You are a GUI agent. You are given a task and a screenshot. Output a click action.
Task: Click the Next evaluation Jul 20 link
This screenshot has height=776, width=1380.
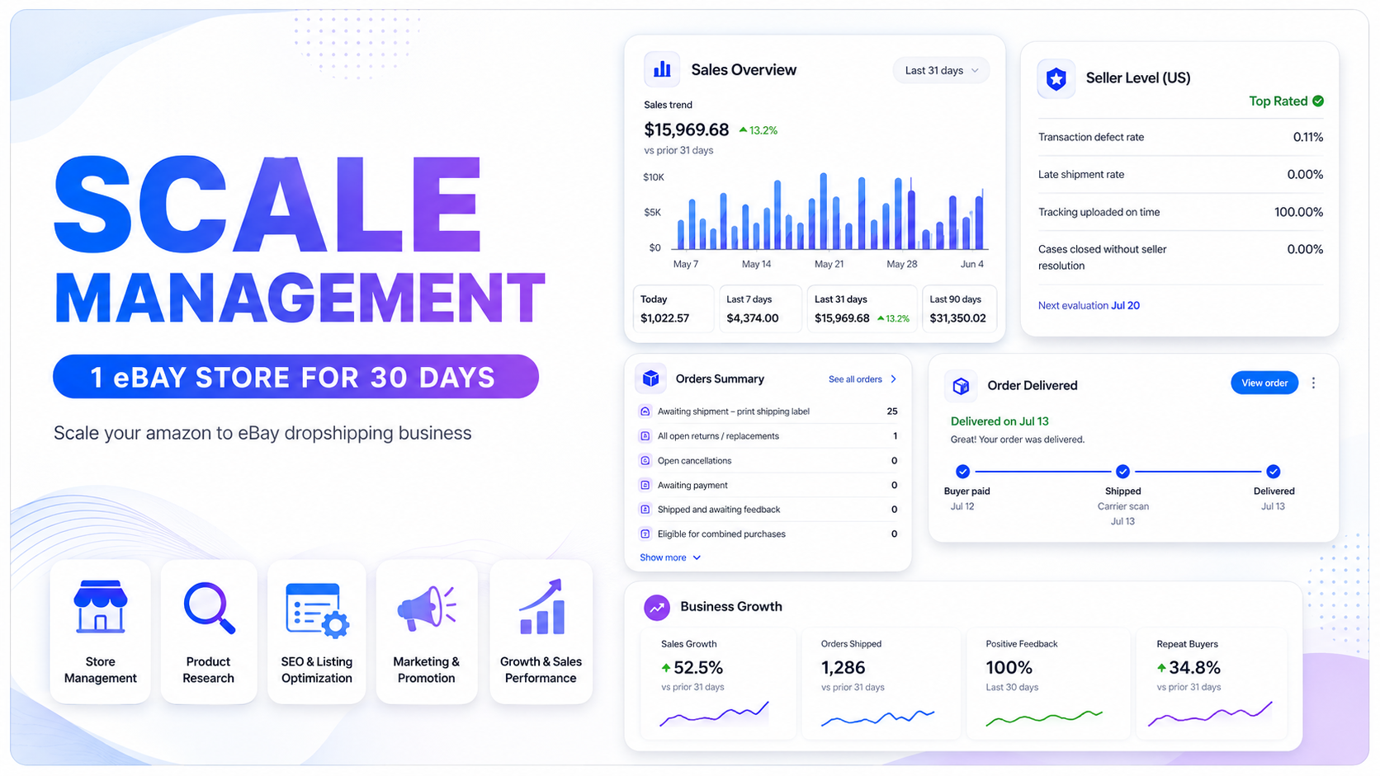(1089, 306)
